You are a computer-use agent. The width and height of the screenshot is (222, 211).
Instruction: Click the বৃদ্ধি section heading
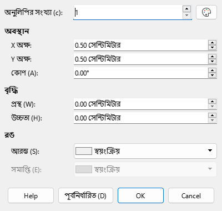tap(11, 91)
